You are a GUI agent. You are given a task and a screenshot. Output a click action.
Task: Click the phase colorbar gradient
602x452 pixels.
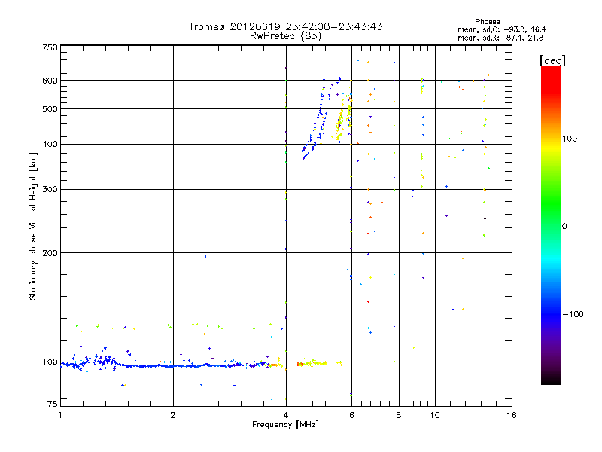click(551, 224)
